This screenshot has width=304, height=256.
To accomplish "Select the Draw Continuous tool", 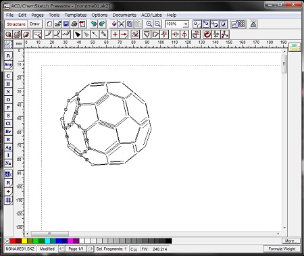I will coord(57,34).
